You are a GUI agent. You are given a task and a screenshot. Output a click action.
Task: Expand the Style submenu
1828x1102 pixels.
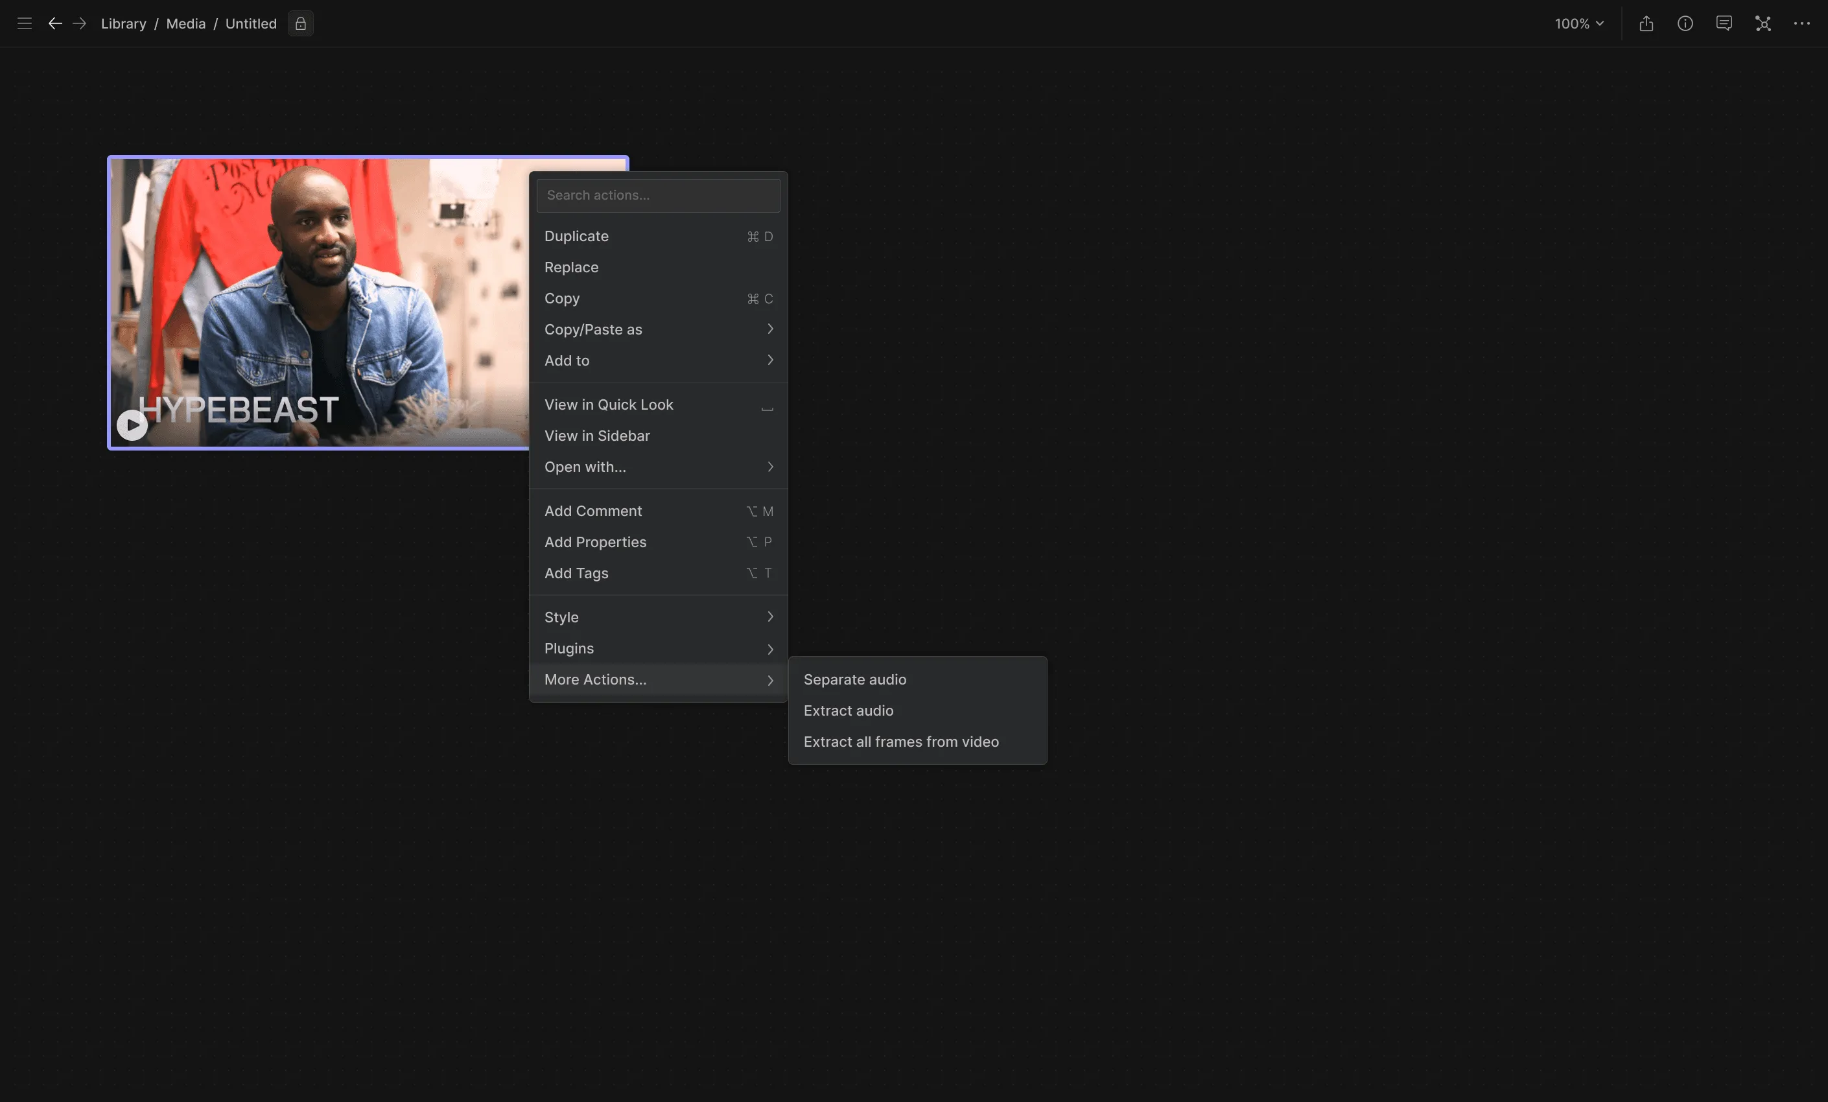click(x=658, y=617)
